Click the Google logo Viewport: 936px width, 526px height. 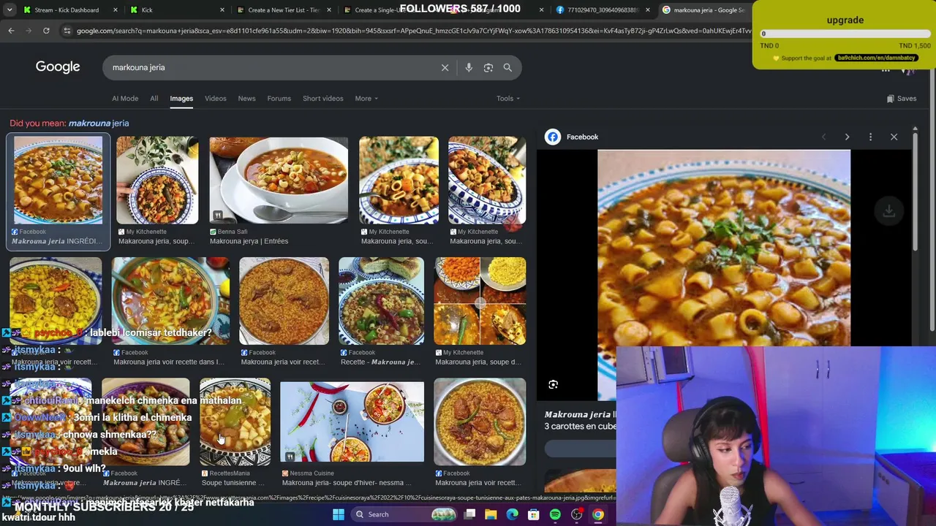[x=58, y=66]
